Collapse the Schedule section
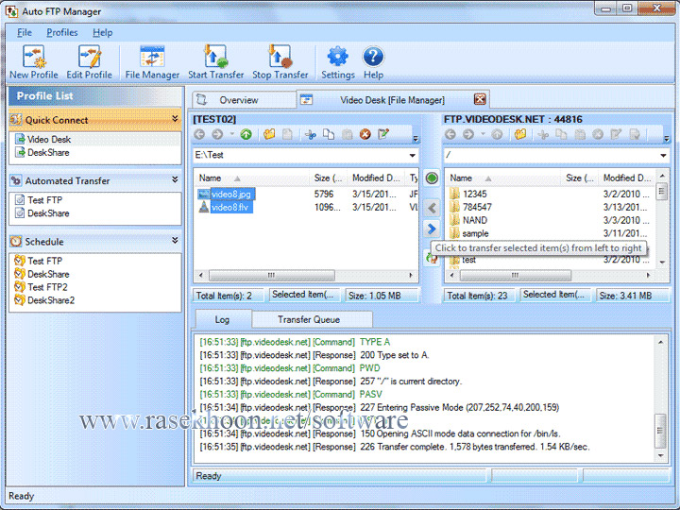The width and height of the screenshot is (680, 510). tap(175, 240)
